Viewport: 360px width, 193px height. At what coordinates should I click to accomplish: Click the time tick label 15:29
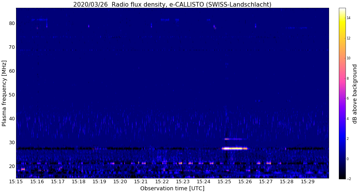click(x=308, y=182)
